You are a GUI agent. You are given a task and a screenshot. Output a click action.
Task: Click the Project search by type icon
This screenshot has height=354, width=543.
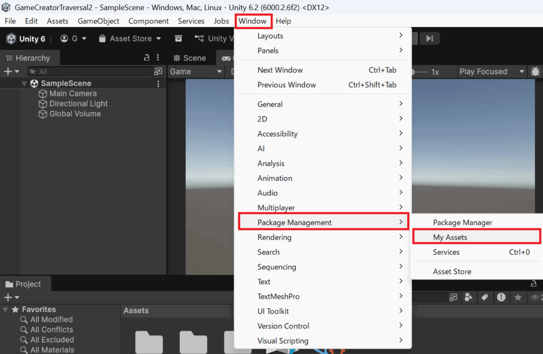[x=469, y=298]
